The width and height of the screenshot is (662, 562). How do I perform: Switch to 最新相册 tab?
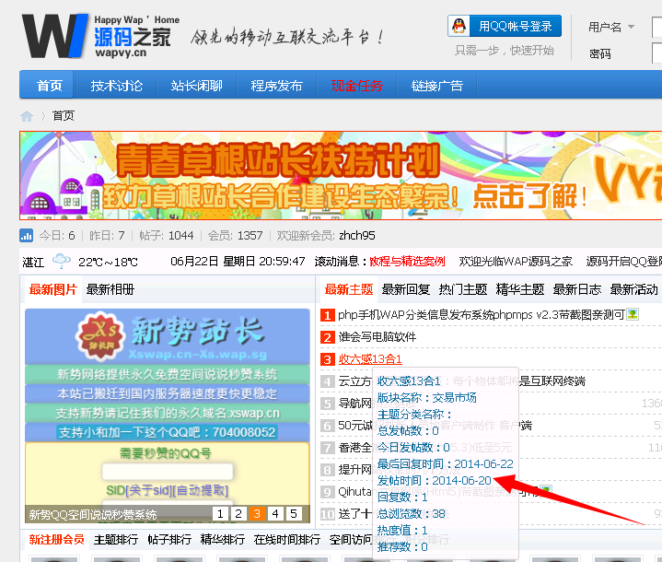[110, 290]
